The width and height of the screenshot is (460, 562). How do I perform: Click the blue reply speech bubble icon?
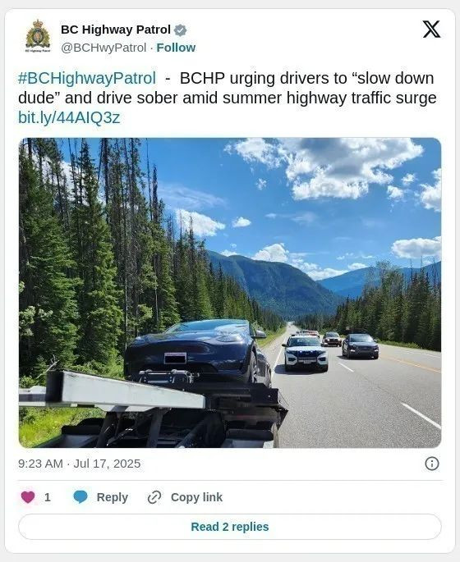(x=80, y=497)
